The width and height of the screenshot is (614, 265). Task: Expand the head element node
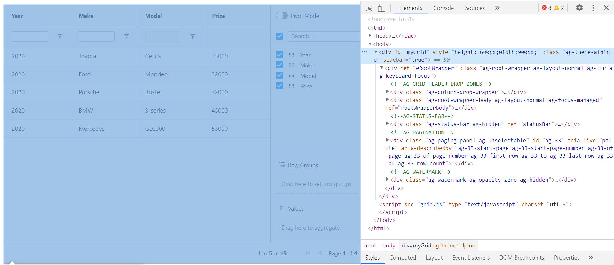[370, 35]
